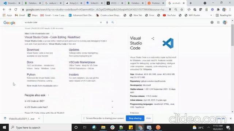The image size is (234, 131).
Task: Open Cortana circle in taskbar
Action: click(76, 127)
